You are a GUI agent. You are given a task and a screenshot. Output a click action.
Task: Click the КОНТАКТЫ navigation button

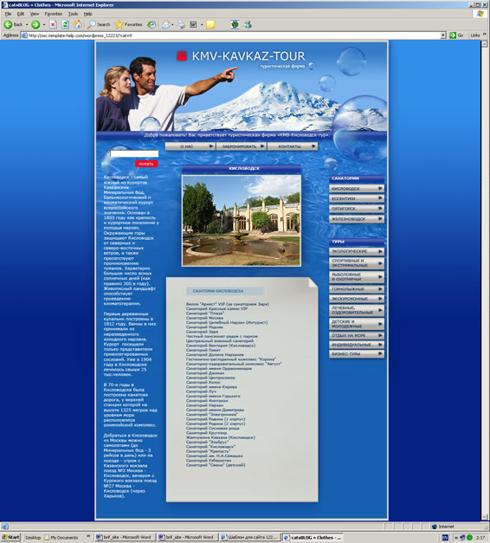pos(293,146)
